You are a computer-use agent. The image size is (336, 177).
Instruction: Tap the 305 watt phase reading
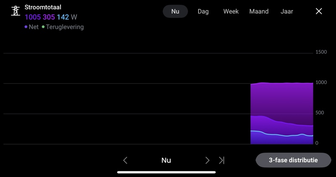(49, 17)
